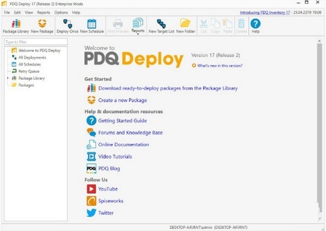
Task: Open the View menu
Action: tap(29, 12)
